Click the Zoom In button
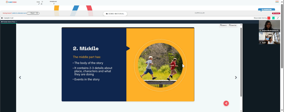Screen dimensions: 284x112 click(x=223, y=25)
